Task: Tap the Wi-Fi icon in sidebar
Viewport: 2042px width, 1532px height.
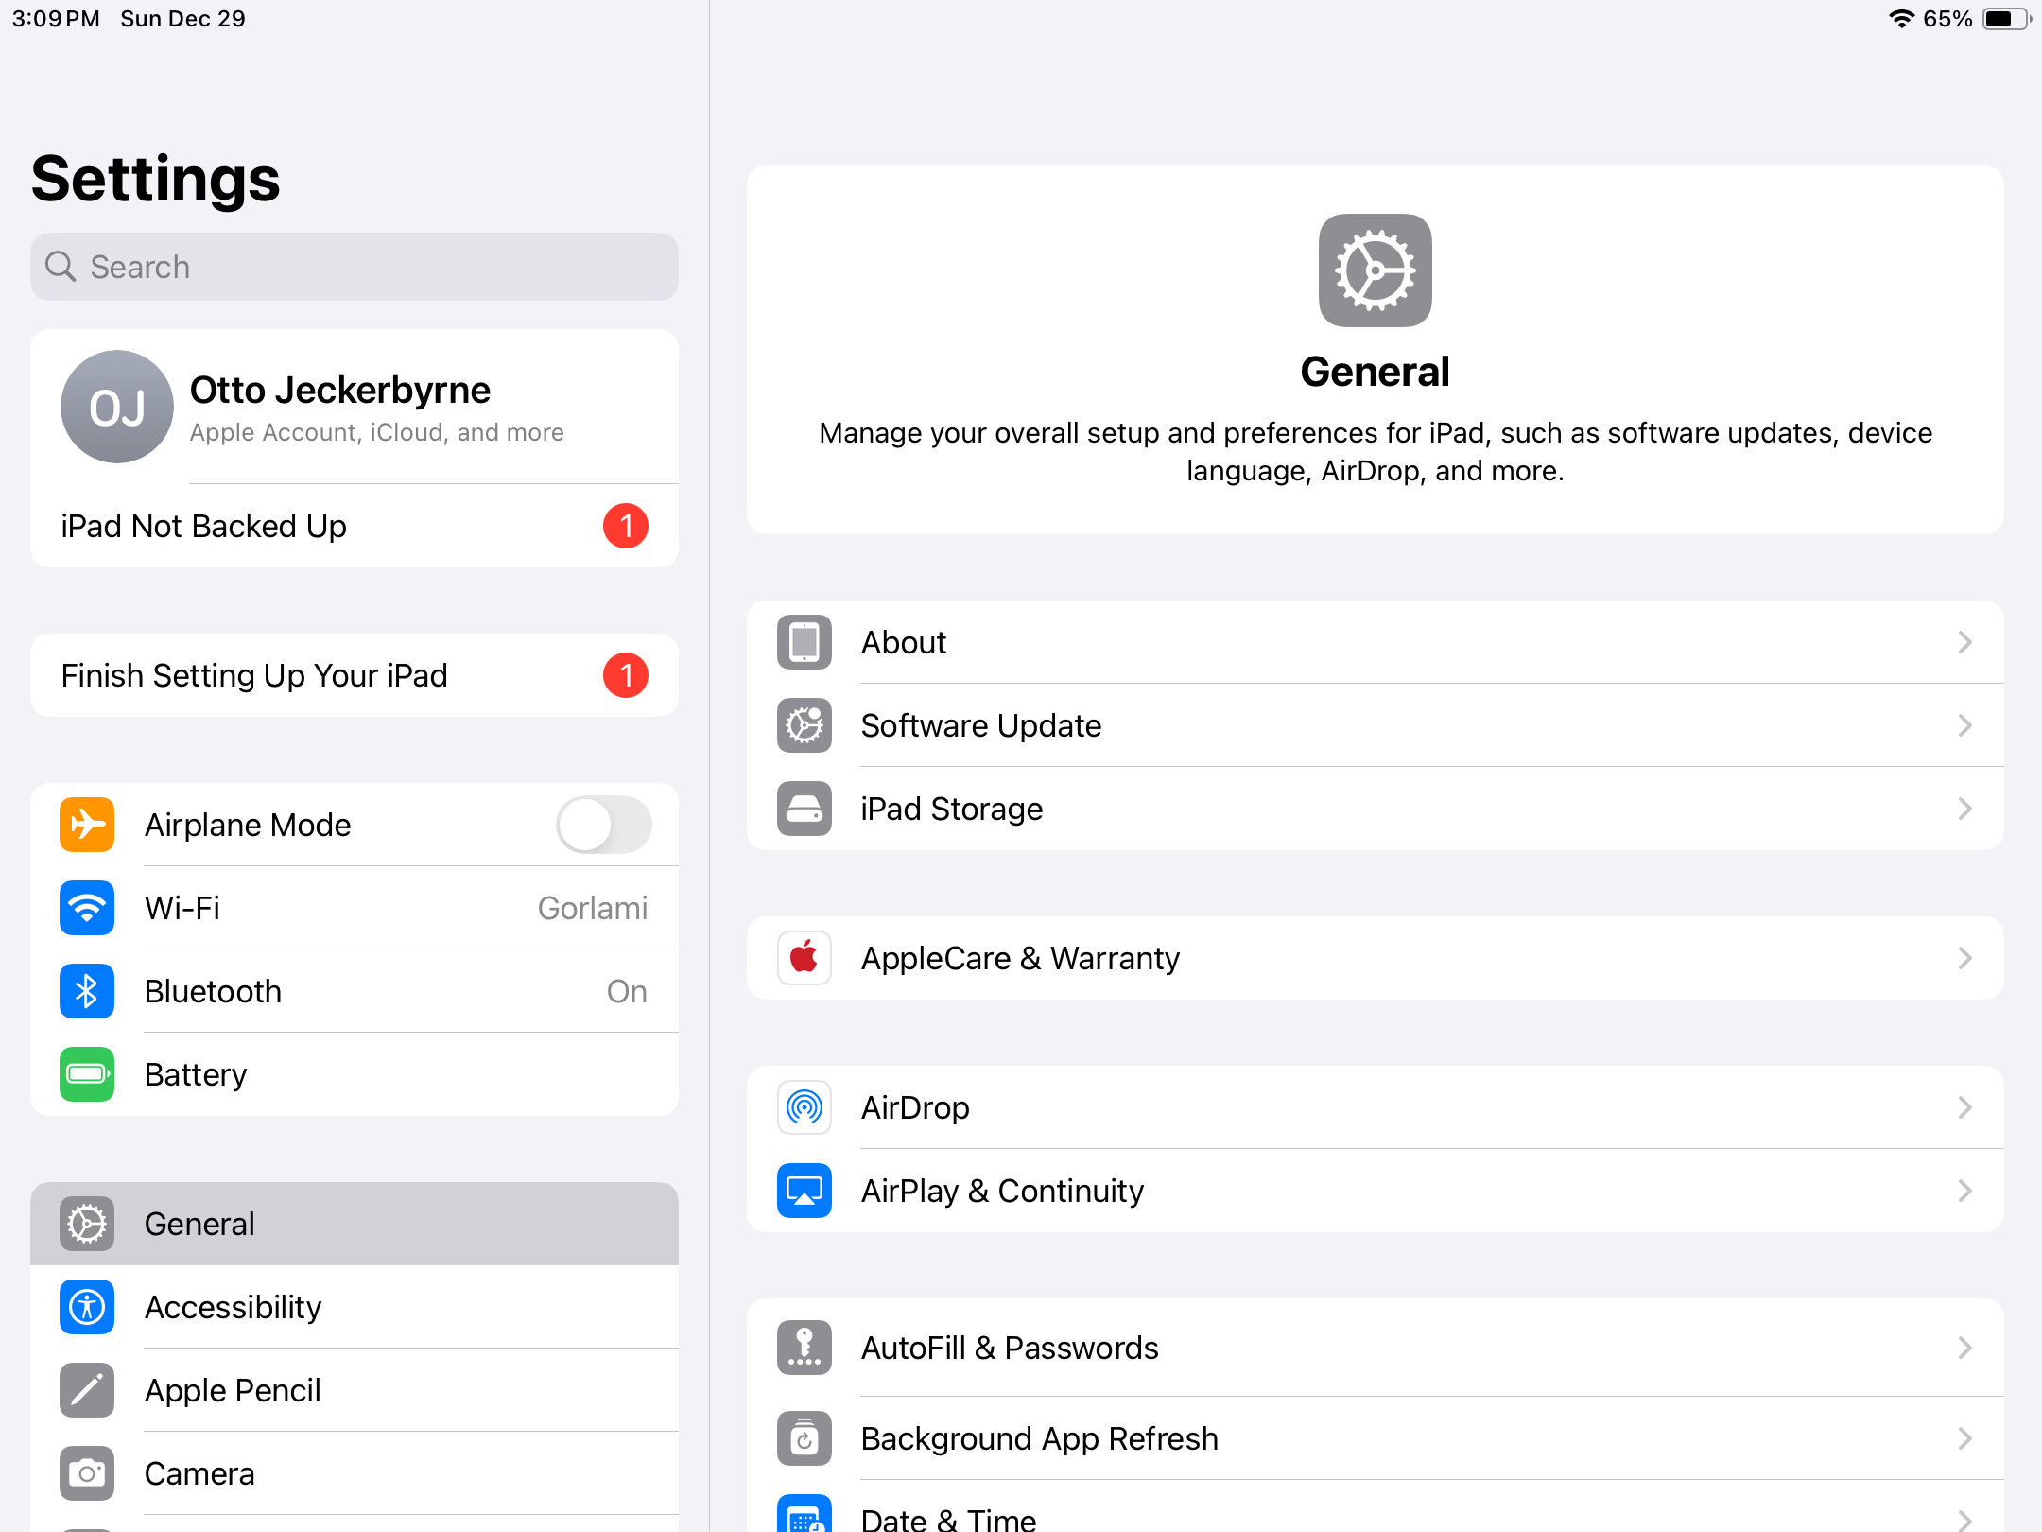Action: coord(87,908)
